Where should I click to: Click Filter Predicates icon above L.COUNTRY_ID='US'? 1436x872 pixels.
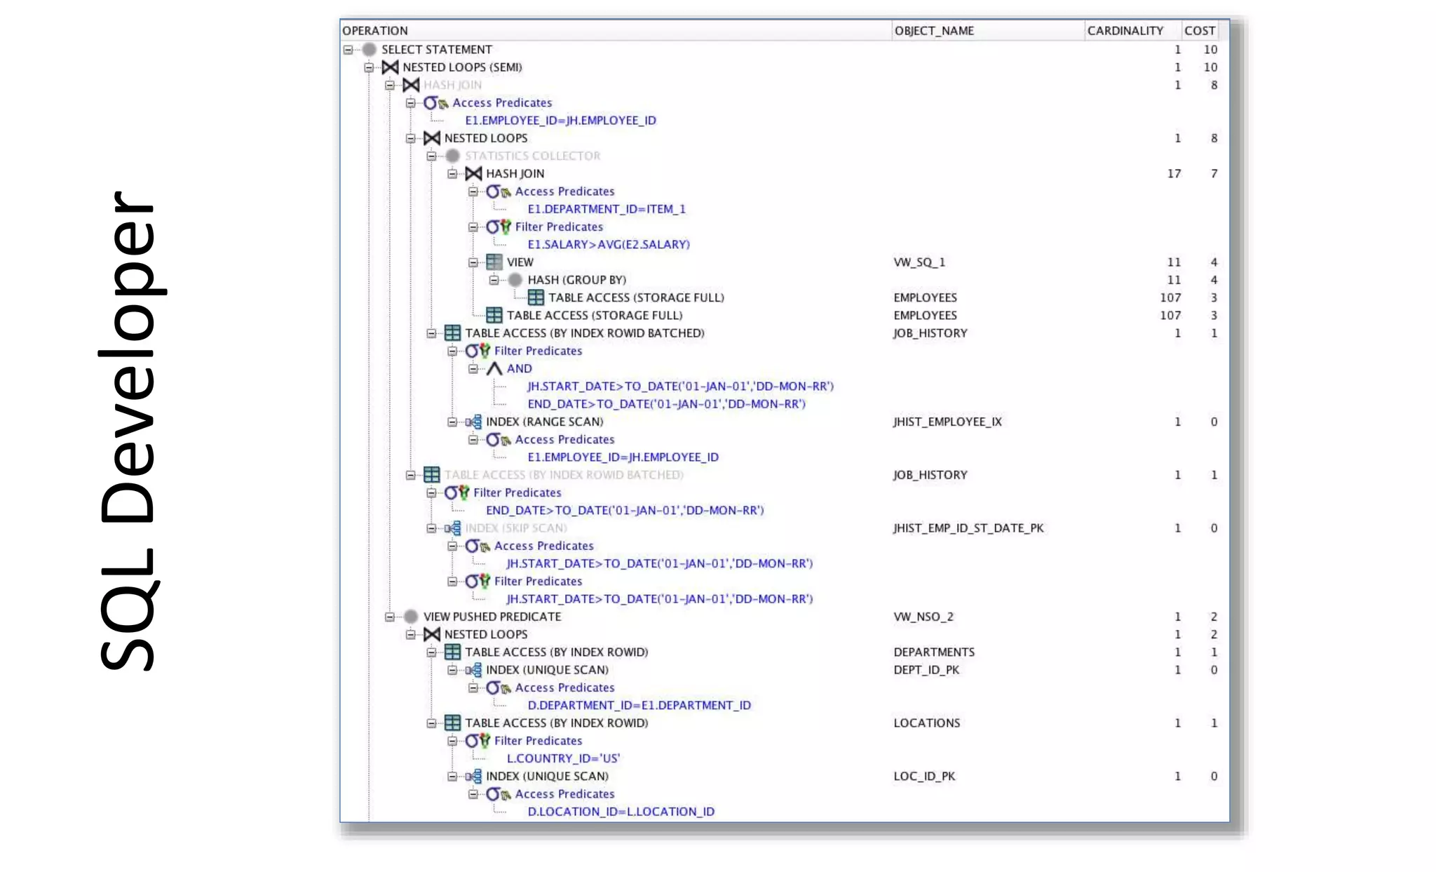click(477, 741)
